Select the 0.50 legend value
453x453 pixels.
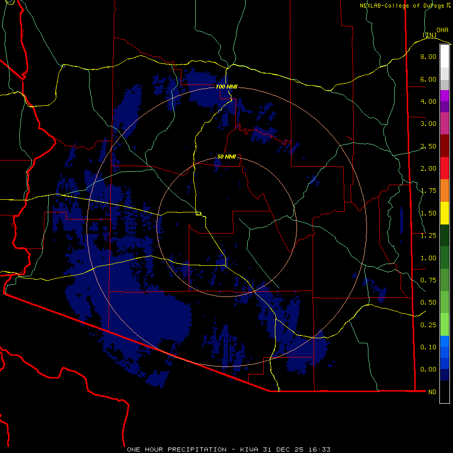point(428,303)
